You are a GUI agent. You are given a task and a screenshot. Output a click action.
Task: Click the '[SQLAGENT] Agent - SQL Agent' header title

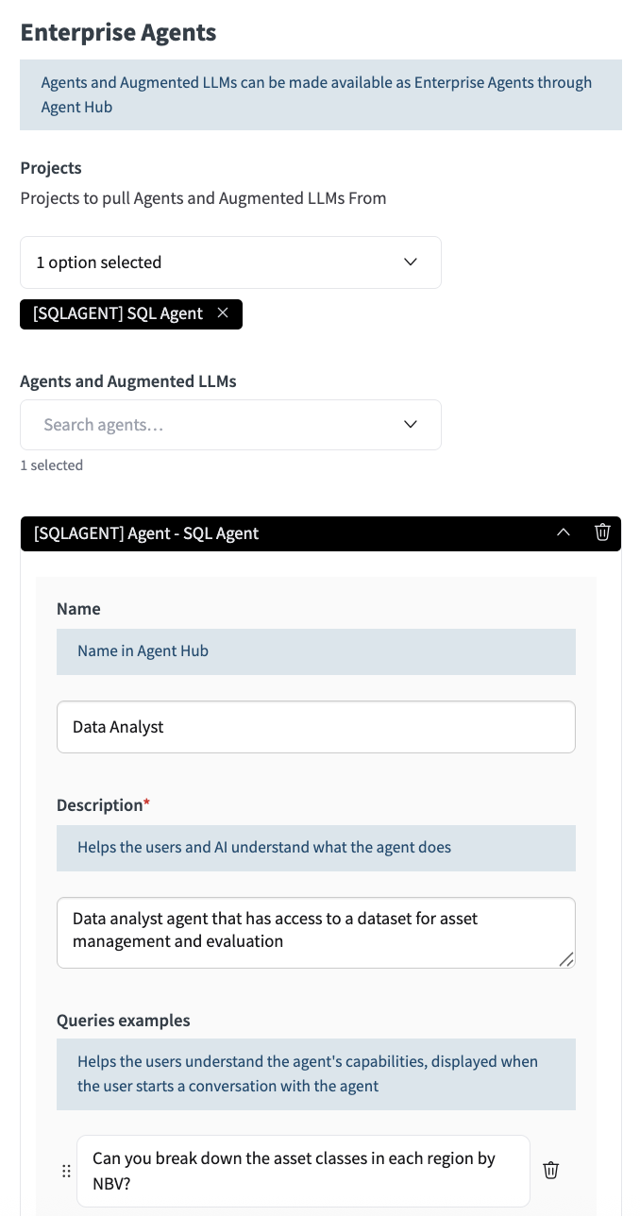(146, 533)
